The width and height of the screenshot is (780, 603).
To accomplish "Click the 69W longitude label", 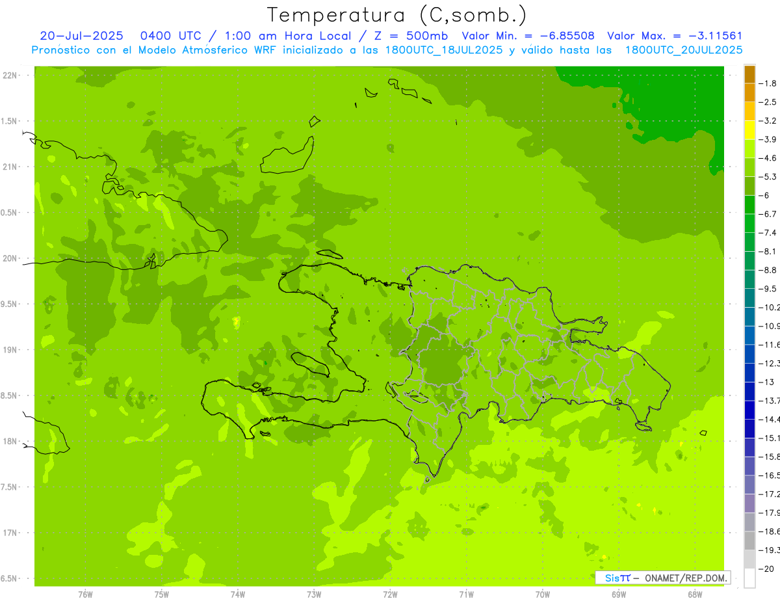I will coord(618,595).
